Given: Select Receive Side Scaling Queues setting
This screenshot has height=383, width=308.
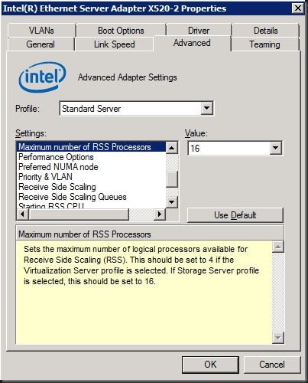Looking at the screenshot, I should (x=91, y=197).
